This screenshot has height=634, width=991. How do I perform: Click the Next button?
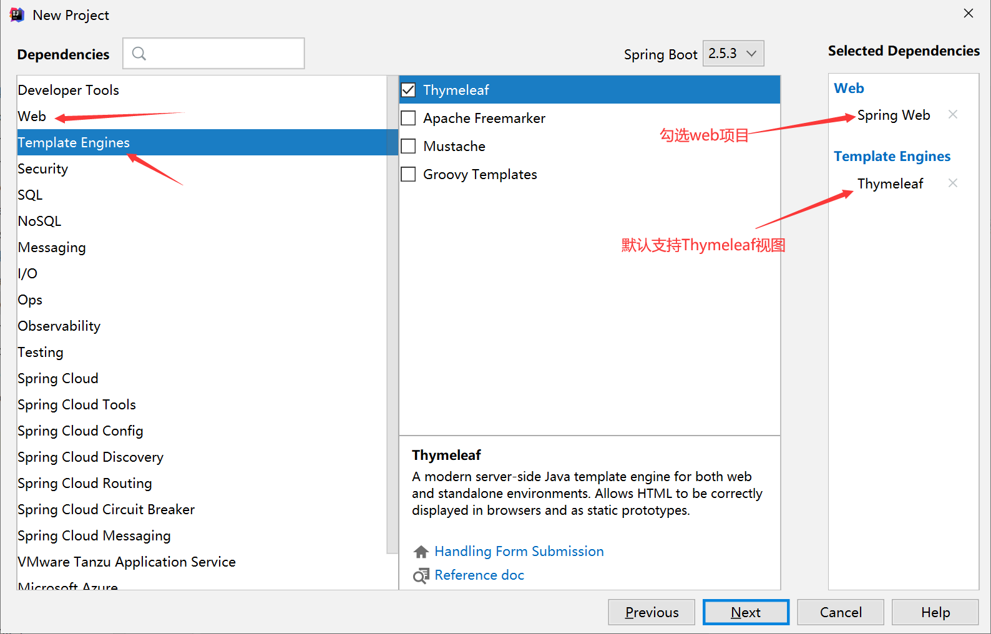pos(746,612)
